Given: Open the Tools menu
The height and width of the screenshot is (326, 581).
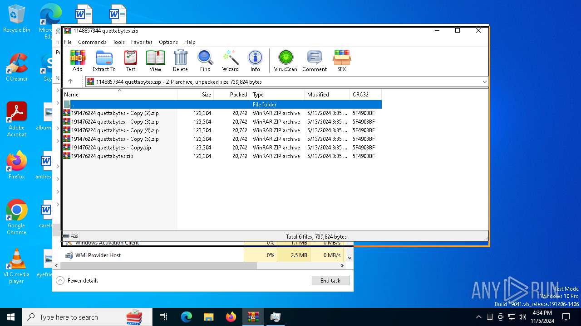Looking at the screenshot, I should 118,42.
